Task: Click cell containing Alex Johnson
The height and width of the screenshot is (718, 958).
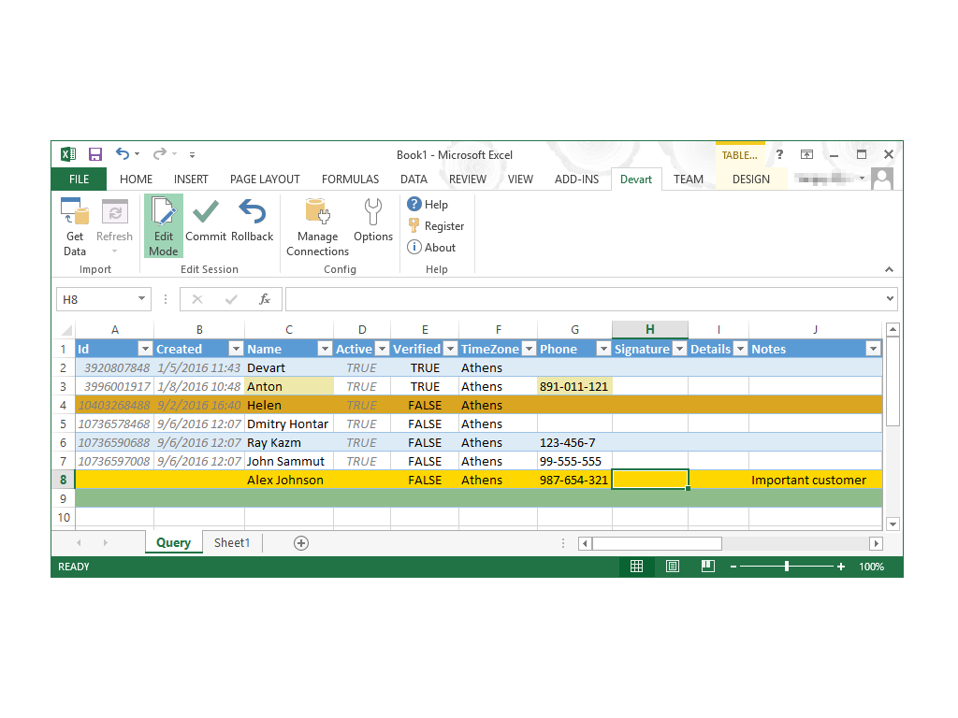Action: (x=289, y=480)
